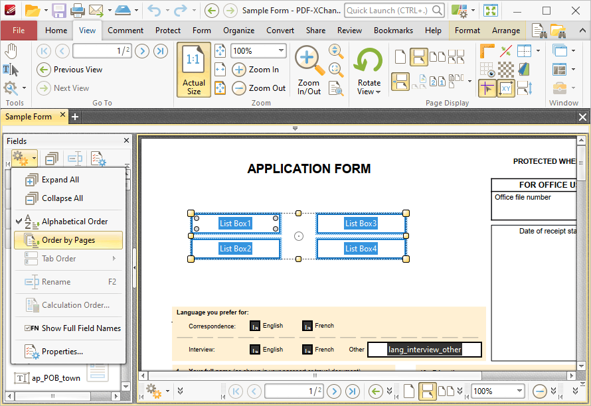Open status bar zoom 100% dropdown
The width and height of the screenshot is (591, 406).
(519, 391)
